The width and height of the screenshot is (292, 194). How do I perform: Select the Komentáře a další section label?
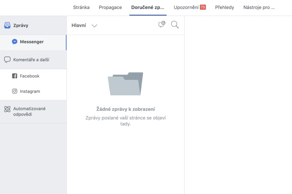click(31, 60)
